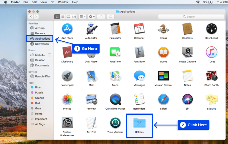This screenshot has height=144, width=228.
Task: Open the Contacts app icon
Action: click(187, 29)
